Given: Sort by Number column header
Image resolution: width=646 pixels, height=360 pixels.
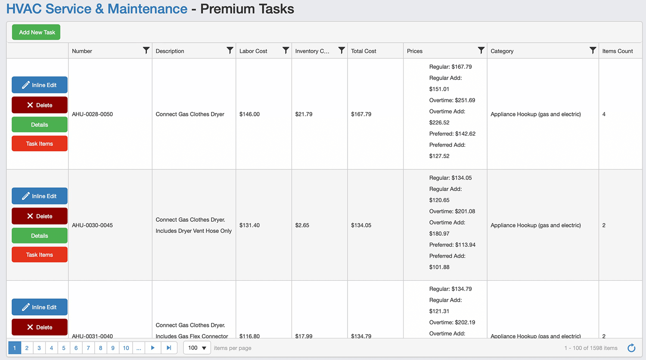Looking at the screenshot, I should coord(82,51).
